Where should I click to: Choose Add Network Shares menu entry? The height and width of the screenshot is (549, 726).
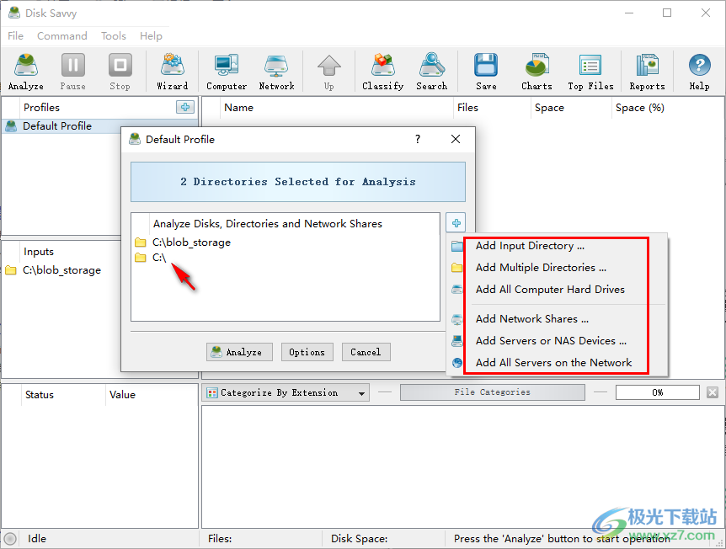[557, 319]
